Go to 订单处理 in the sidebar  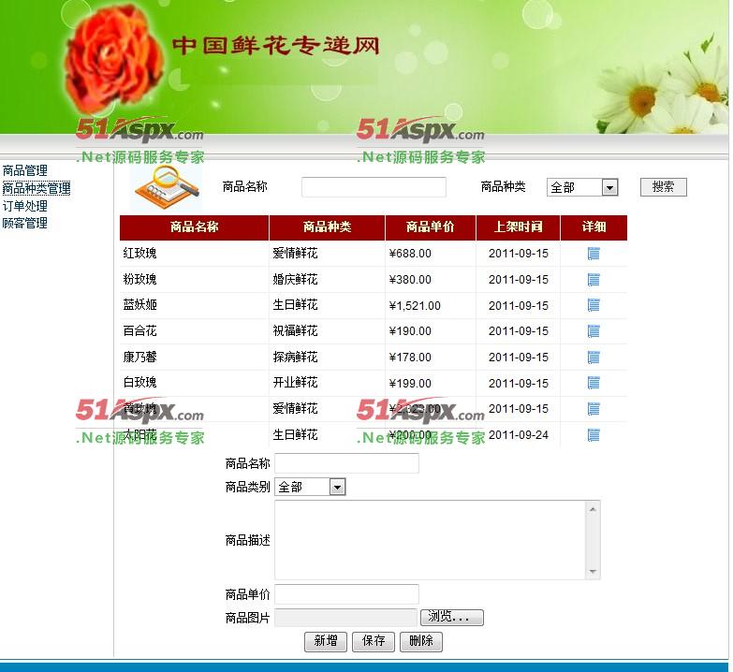point(24,206)
